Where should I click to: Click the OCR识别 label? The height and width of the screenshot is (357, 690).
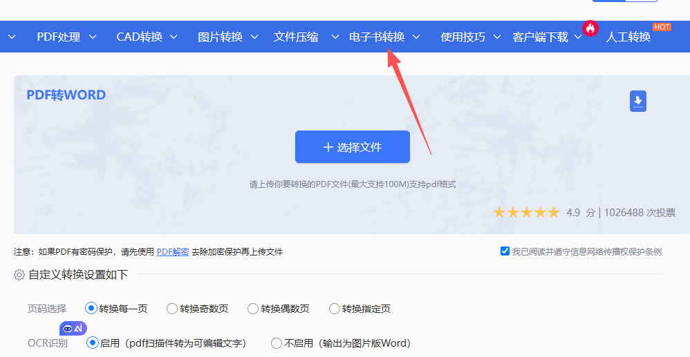pos(48,343)
